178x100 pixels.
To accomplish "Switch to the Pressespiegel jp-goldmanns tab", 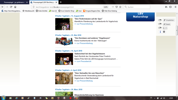I will click(x=14, y=2).
